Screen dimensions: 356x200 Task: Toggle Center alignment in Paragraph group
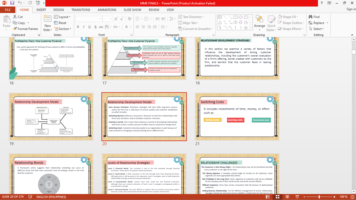tap(143, 27)
